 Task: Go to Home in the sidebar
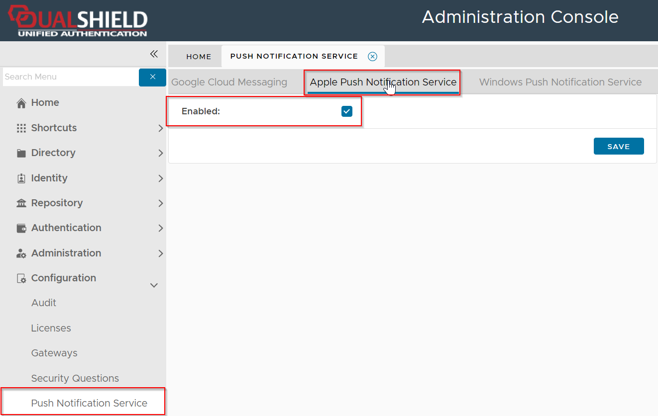tap(45, 103)
